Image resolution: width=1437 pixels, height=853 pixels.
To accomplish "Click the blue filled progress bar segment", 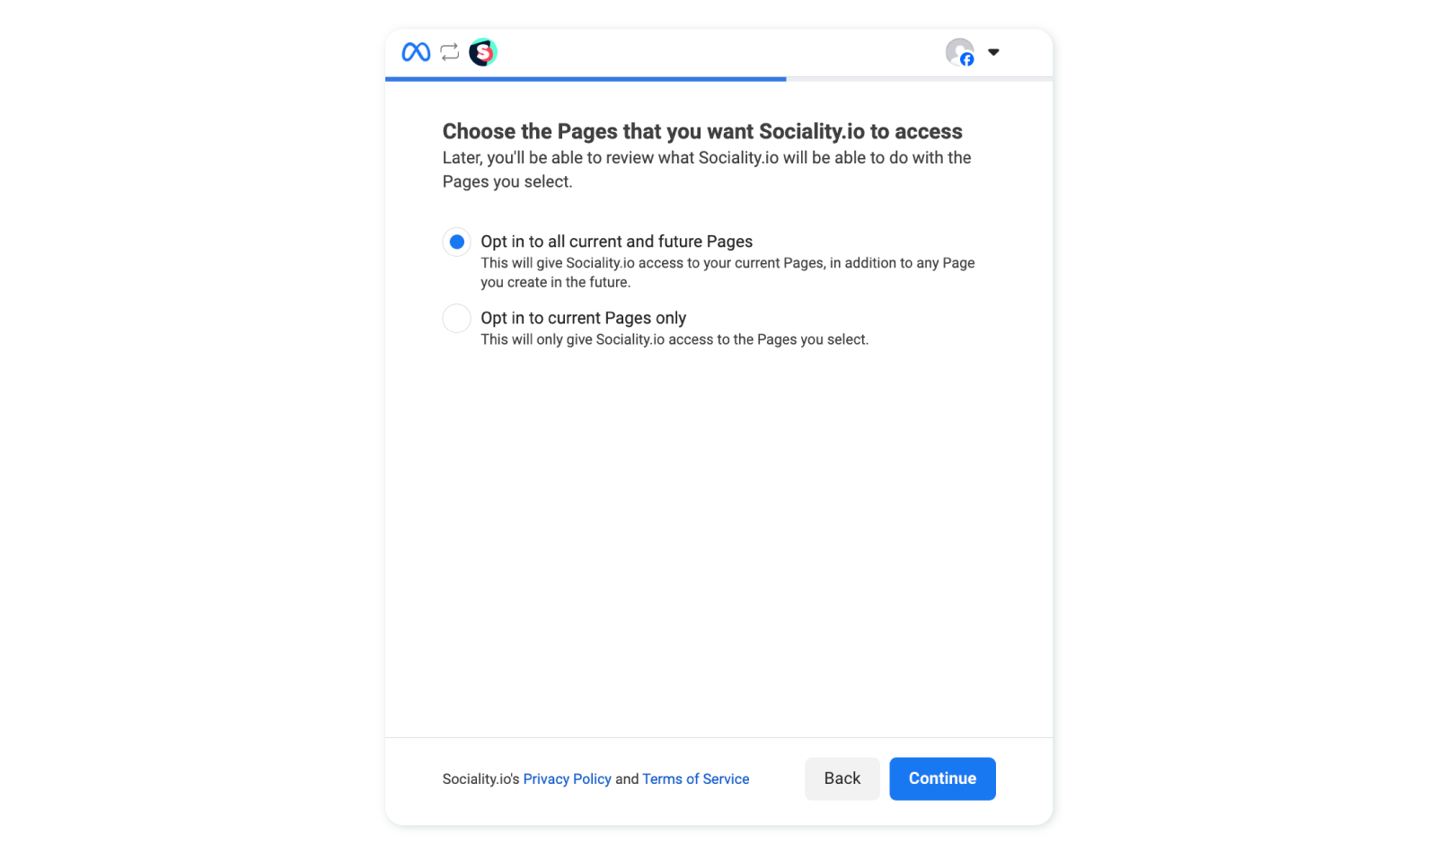I will click(x=586, y=79).
